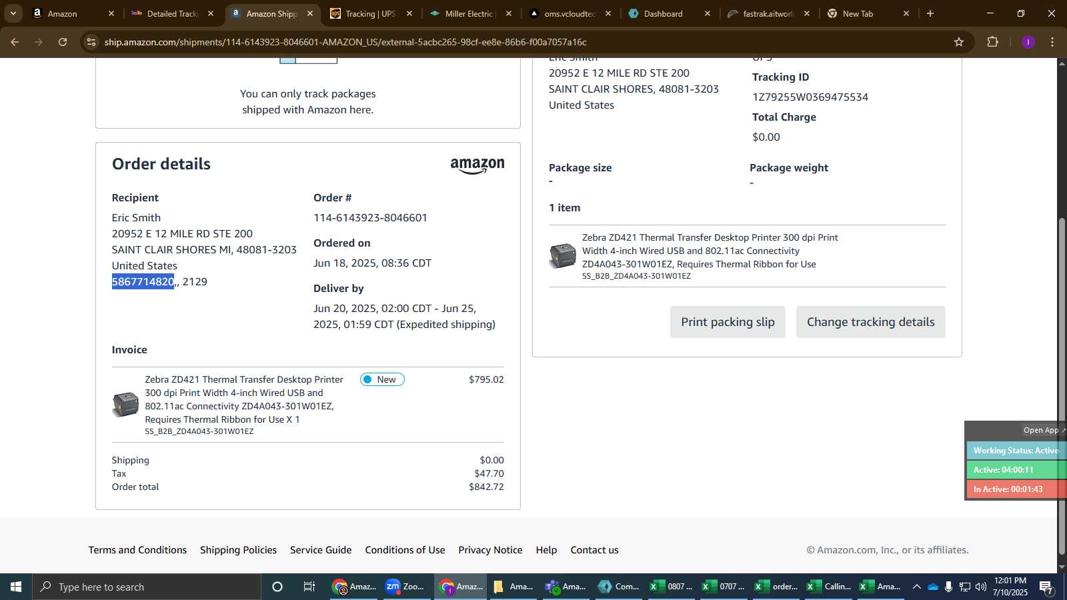Close the Dashboard tab

click(x=708, y=13)
